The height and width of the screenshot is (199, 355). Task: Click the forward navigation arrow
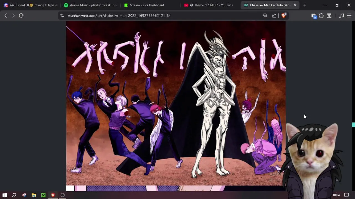pos(13,15)
